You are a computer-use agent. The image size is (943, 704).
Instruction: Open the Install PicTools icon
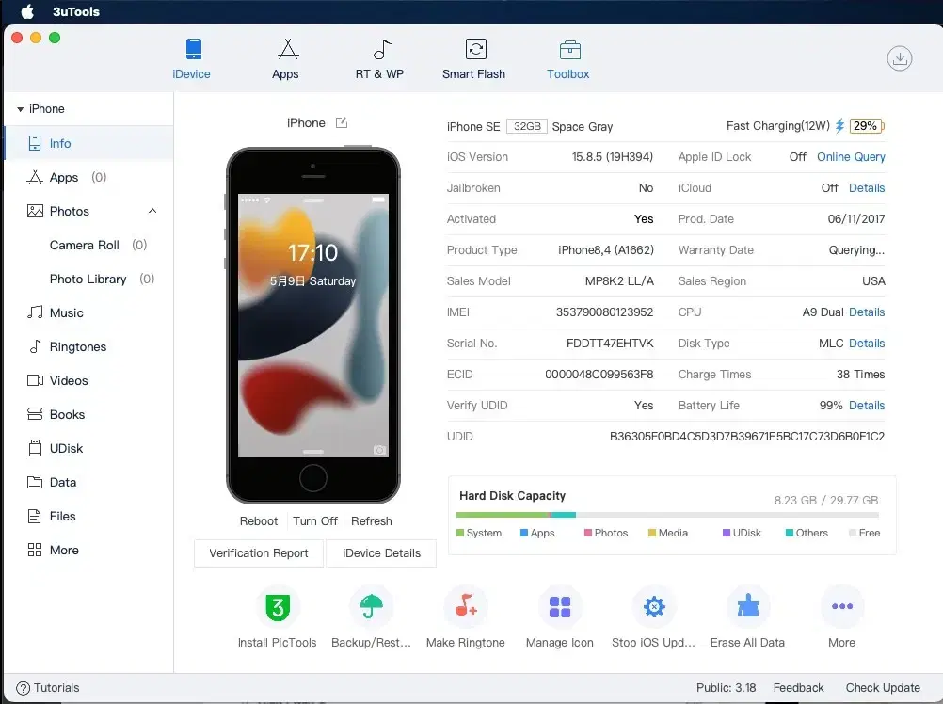(278, 607)
